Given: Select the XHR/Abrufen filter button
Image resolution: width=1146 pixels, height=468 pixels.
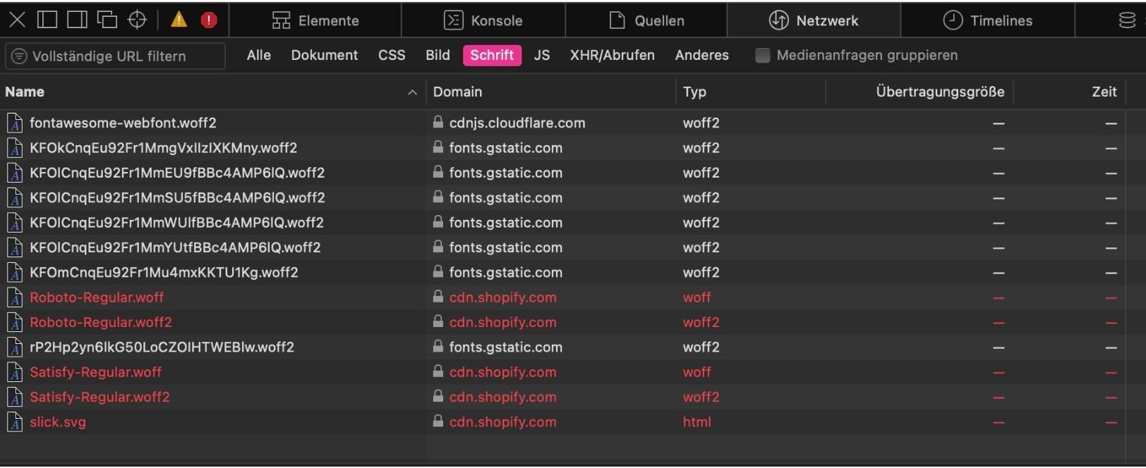Looking at the screenshot, I should click(612, 56).
